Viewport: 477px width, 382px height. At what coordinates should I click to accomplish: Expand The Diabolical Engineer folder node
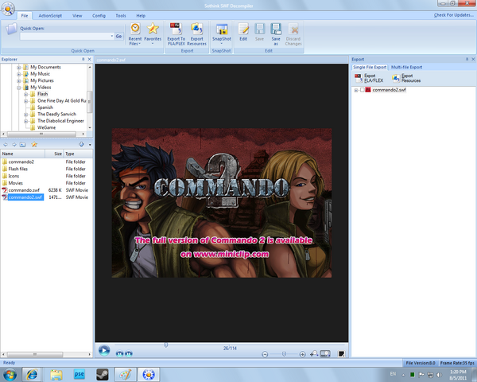(x=26, y=121)
